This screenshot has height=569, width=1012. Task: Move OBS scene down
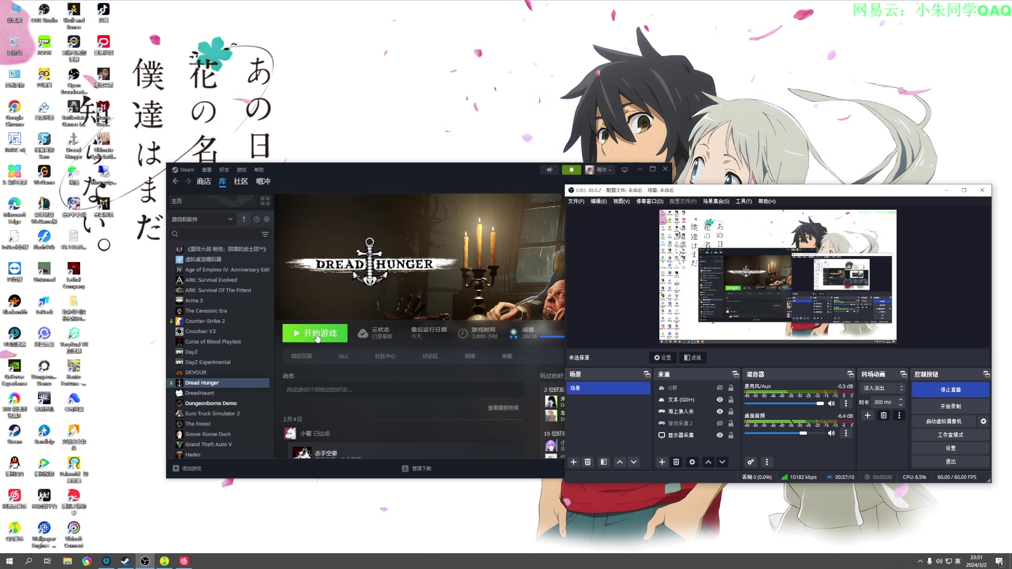tap(634, 462)
